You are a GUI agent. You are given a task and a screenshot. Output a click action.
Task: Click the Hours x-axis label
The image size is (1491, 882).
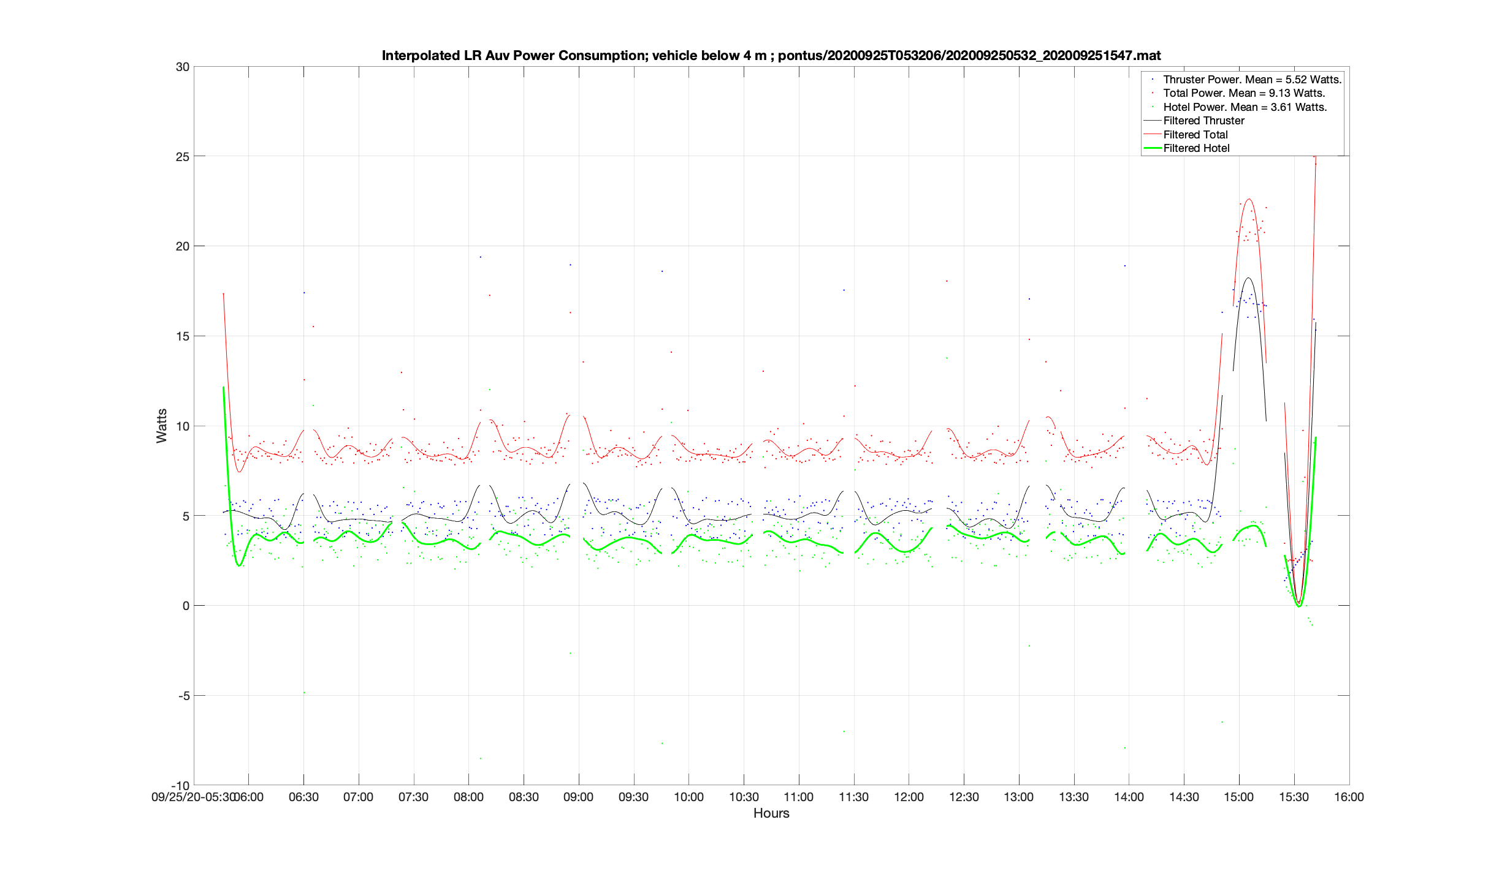[771, 813]
